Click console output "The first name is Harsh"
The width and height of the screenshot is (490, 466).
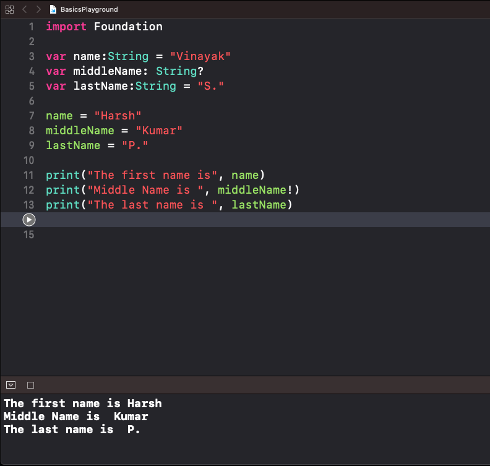(x=82, y=403)
